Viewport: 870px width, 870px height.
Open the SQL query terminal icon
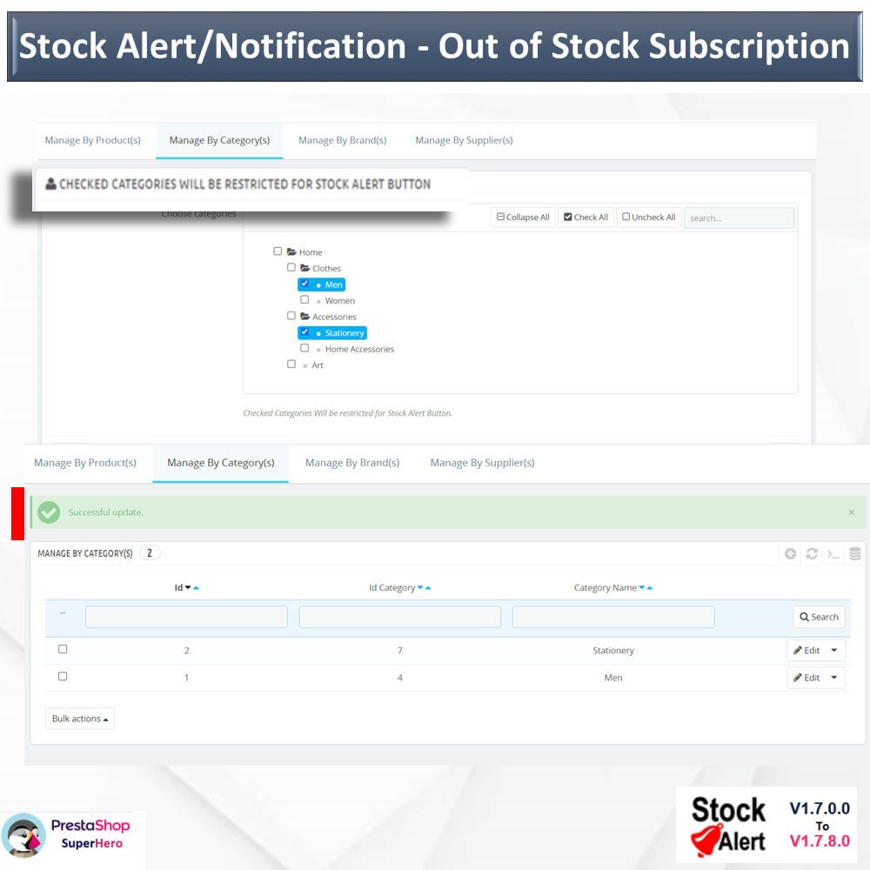point(833,553)
